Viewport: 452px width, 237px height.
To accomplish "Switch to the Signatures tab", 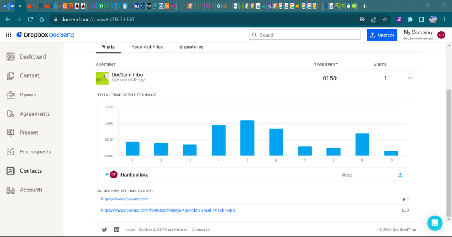I will tap(191, 47).
